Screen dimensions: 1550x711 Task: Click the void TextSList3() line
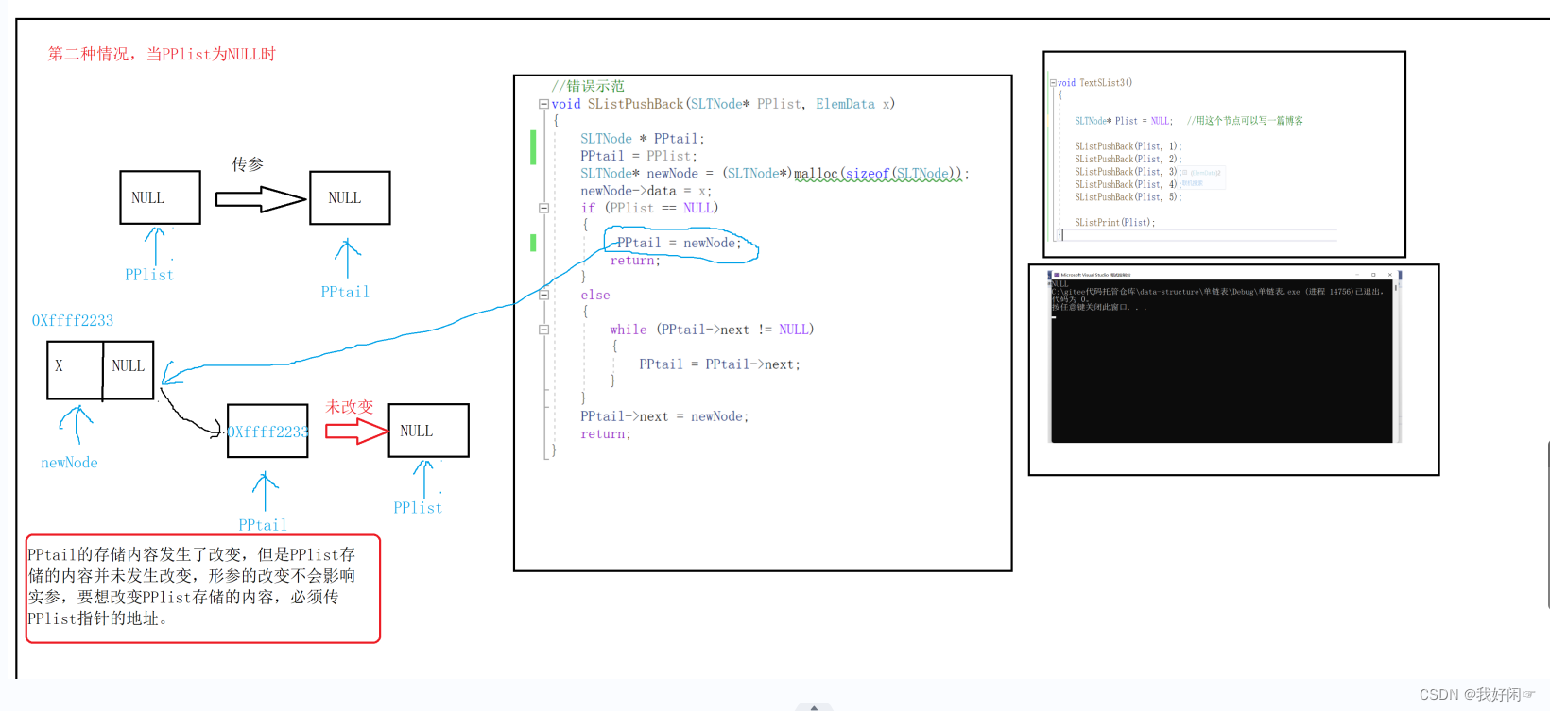pos(1094,83)
